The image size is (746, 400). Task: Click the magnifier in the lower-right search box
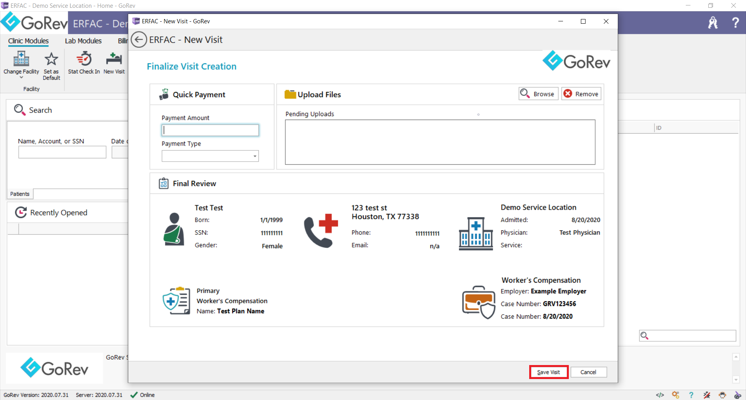[645, 336]
